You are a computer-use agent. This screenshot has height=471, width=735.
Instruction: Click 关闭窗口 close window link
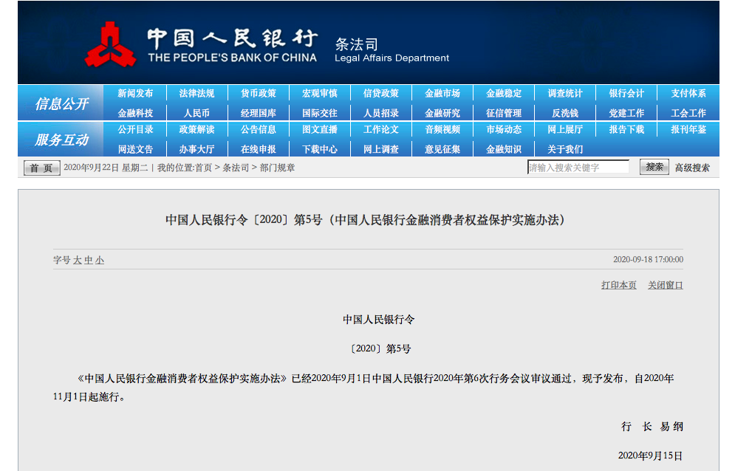click(x=665, y=285)
